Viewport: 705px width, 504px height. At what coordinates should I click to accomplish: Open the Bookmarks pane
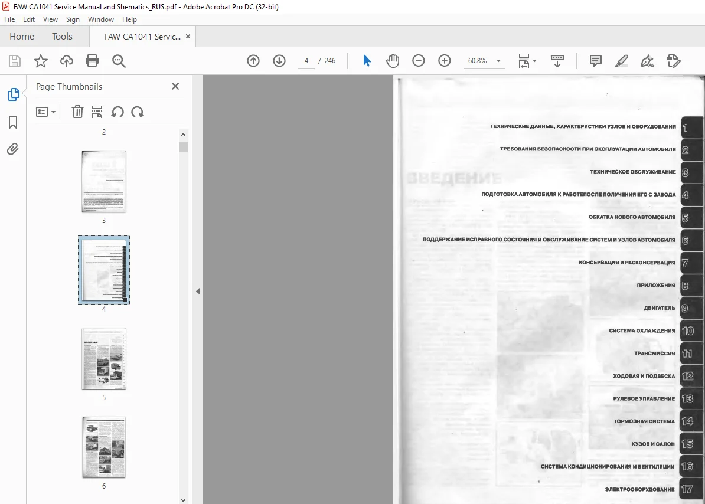click(13, 122)
